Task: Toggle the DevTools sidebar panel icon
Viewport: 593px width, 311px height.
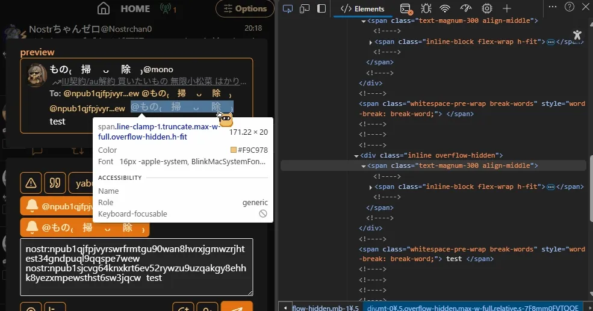Action: (x=321, y=8)
